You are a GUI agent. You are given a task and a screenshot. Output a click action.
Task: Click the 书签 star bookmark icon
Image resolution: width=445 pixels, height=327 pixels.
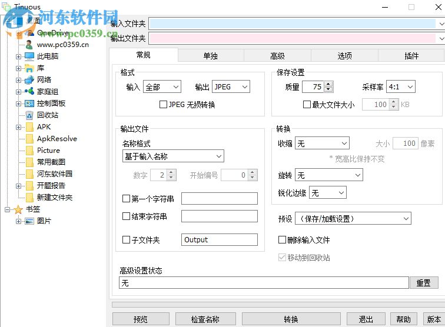(18, 209)
